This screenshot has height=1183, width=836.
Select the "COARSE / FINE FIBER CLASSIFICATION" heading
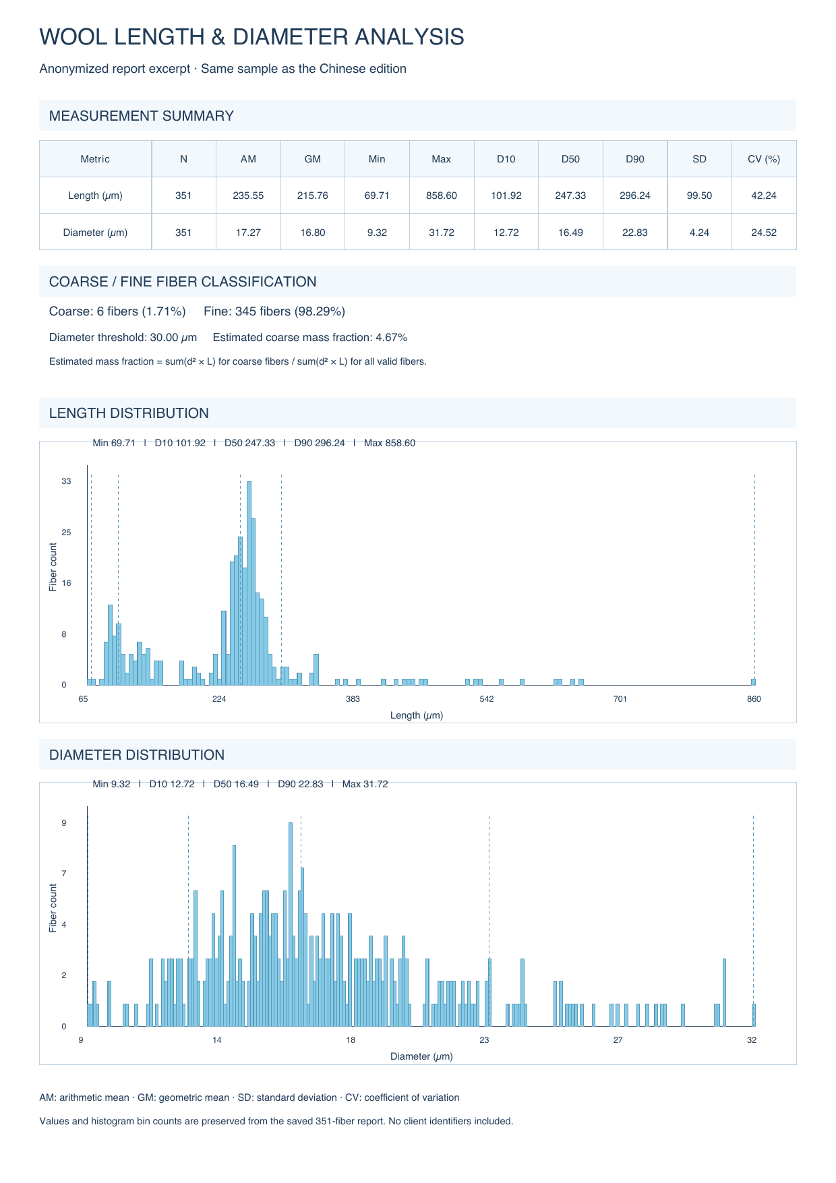click(x=183, y=282)
